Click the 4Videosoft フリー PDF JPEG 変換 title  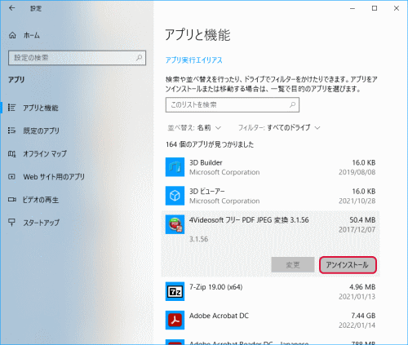(249, 220)
